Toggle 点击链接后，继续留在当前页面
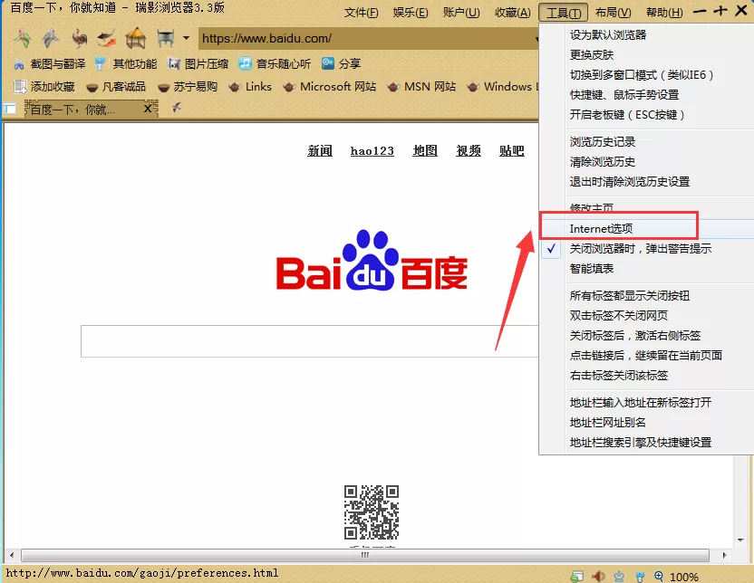 click(x=647, y=356)
